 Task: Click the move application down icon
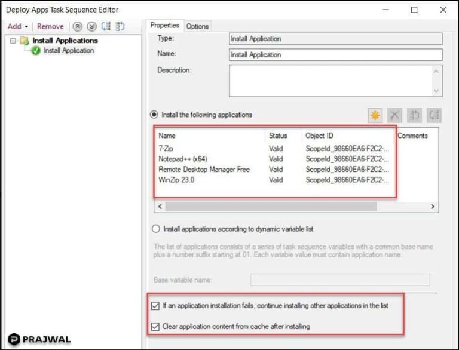pos(434,115)
